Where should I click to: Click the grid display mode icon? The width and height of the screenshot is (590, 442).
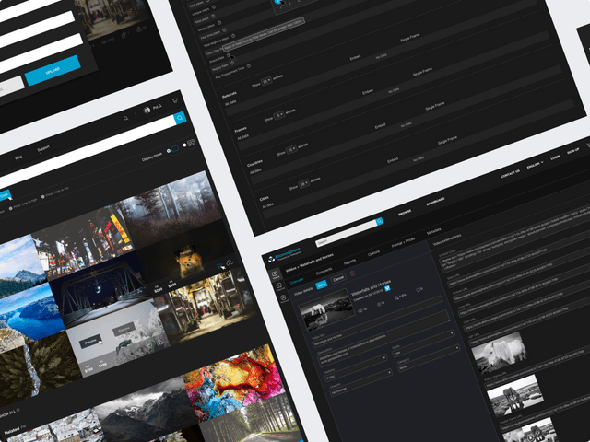191,143
